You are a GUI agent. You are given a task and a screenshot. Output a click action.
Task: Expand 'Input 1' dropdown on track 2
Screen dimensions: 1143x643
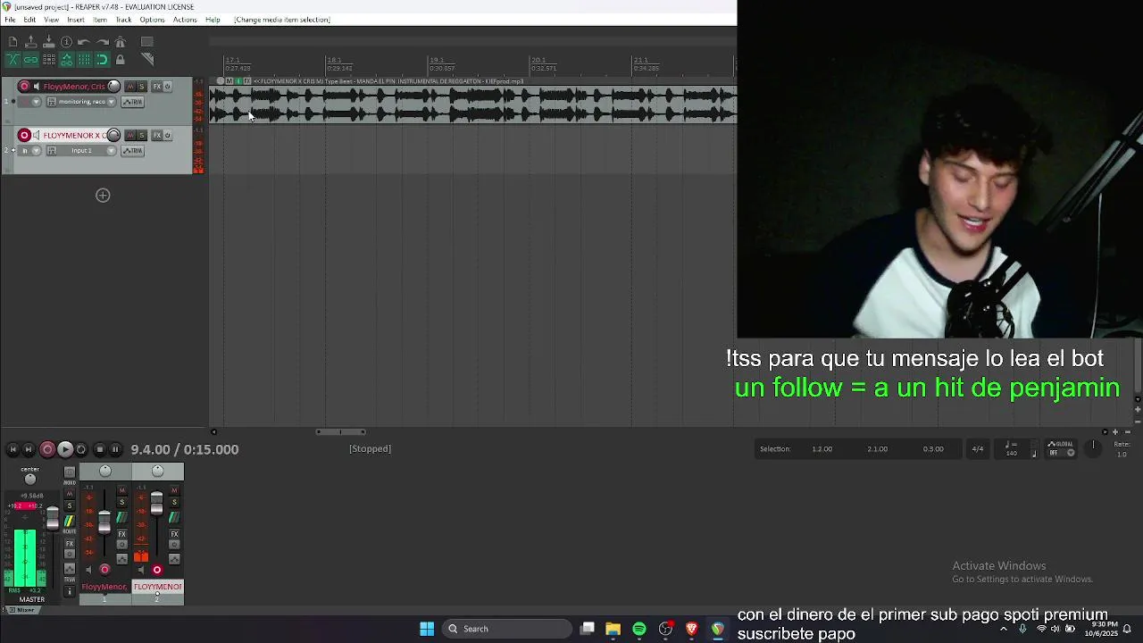click(x=112, y=150)
